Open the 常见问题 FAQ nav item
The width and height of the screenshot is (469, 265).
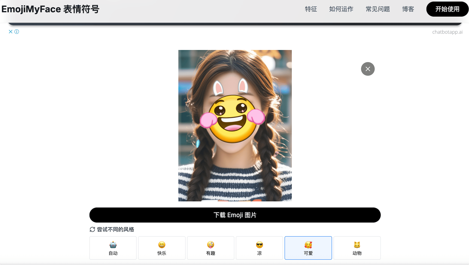pyautogui.click(x=378, y=9)
